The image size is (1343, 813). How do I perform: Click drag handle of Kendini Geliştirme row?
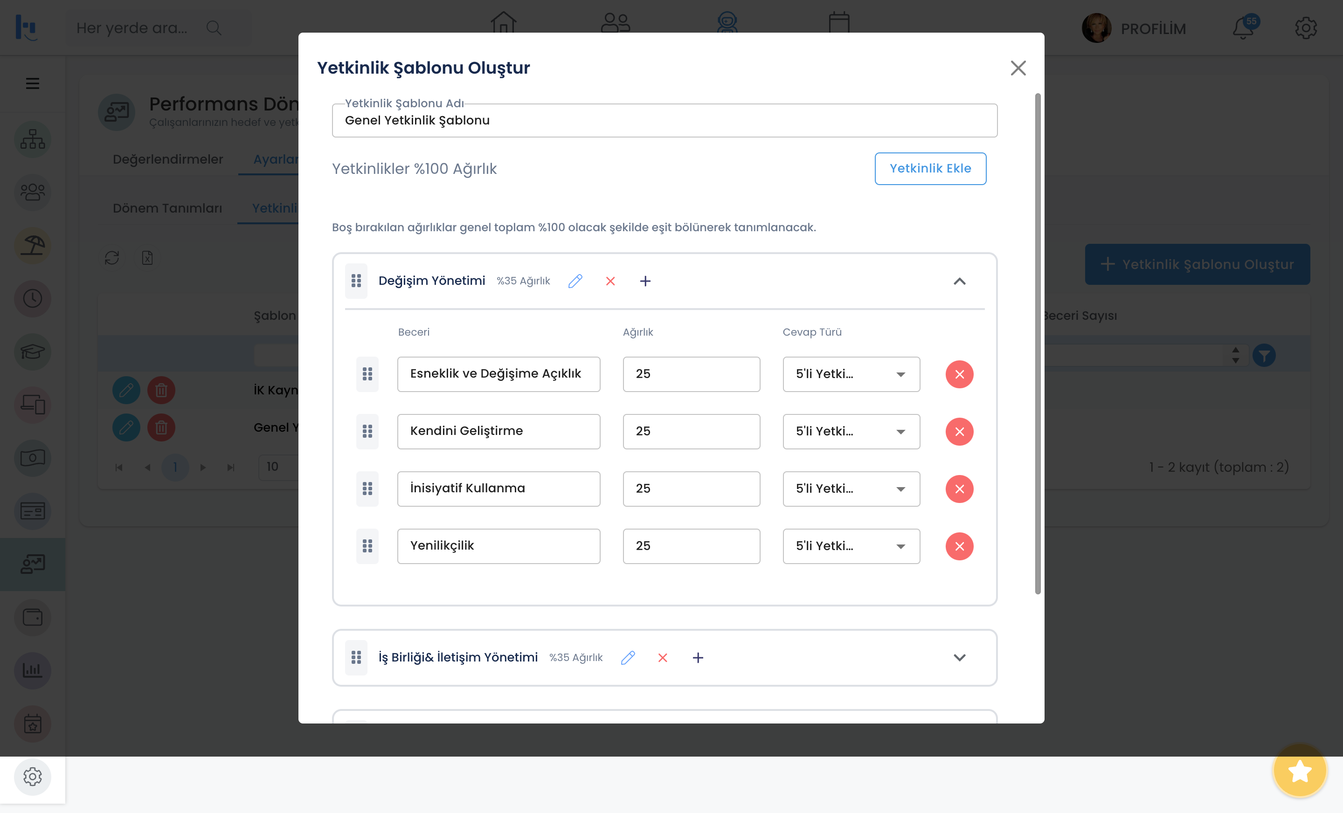pos(367,432)
